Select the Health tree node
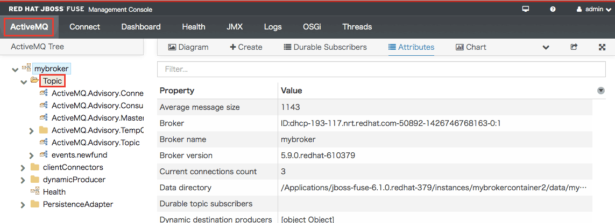Viewport: 615px width, 223px height. [x=54, y=192]
